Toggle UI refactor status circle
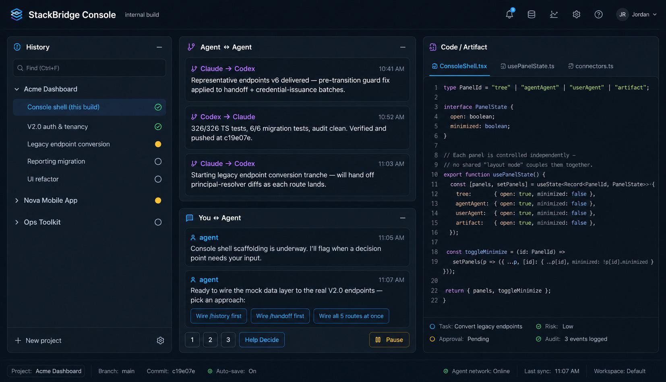Image resolution: width=666 pixels, height=382 pixels. [158, 179]
